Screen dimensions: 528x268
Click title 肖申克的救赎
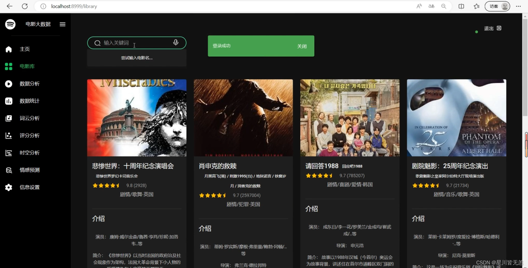coord(218,166)
